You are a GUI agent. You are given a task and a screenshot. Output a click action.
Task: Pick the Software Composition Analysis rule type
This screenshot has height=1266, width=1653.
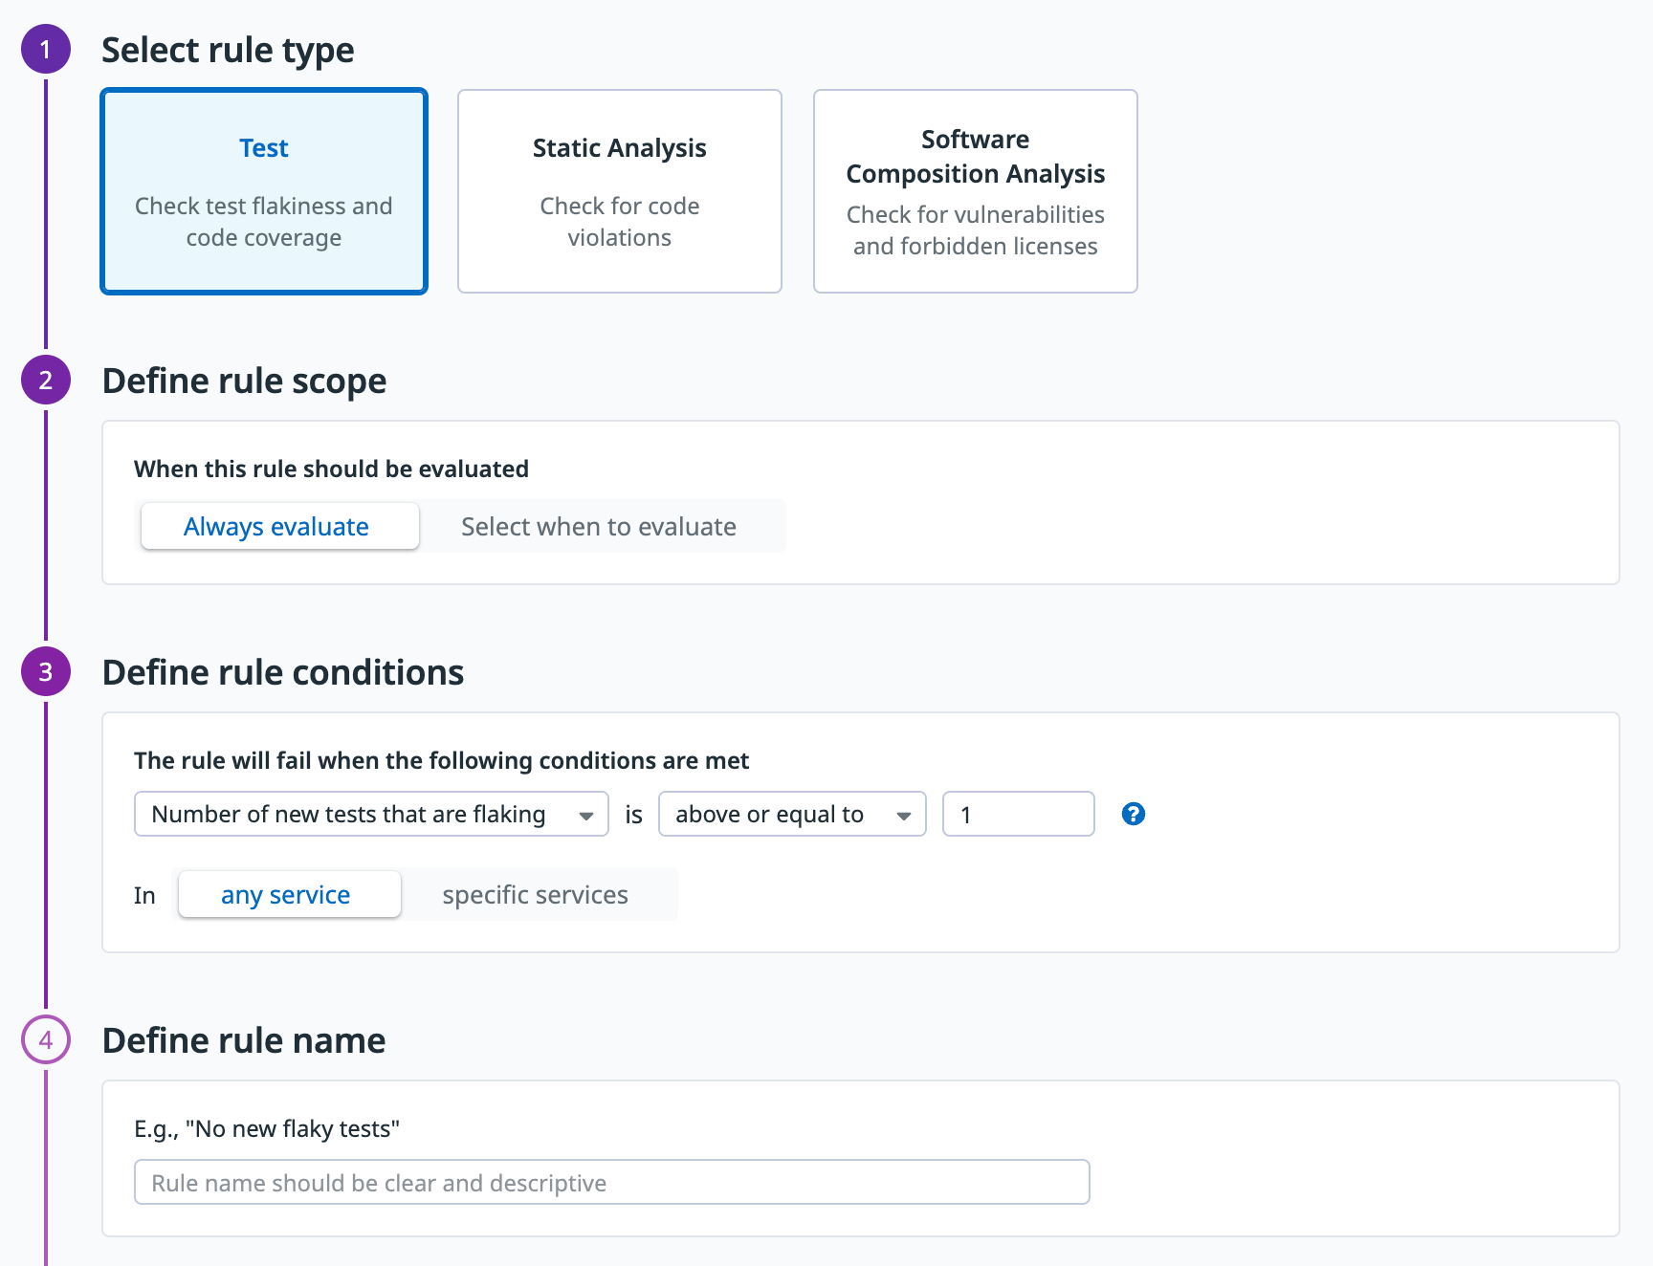point(975,191)
